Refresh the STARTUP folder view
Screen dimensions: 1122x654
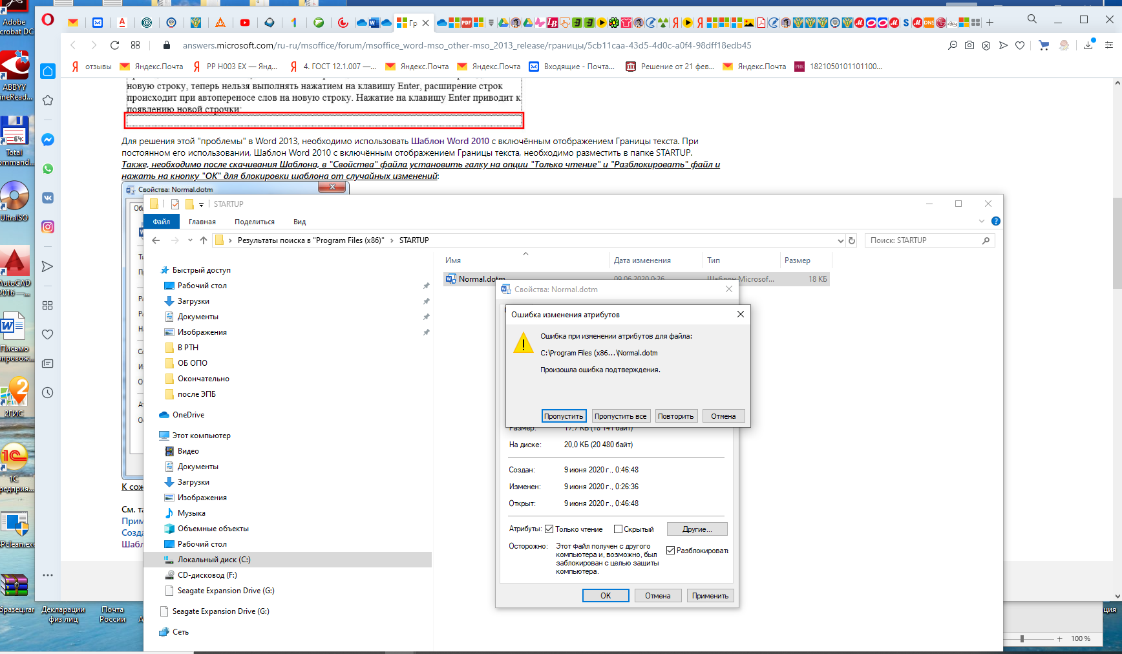tap(852, 240)
